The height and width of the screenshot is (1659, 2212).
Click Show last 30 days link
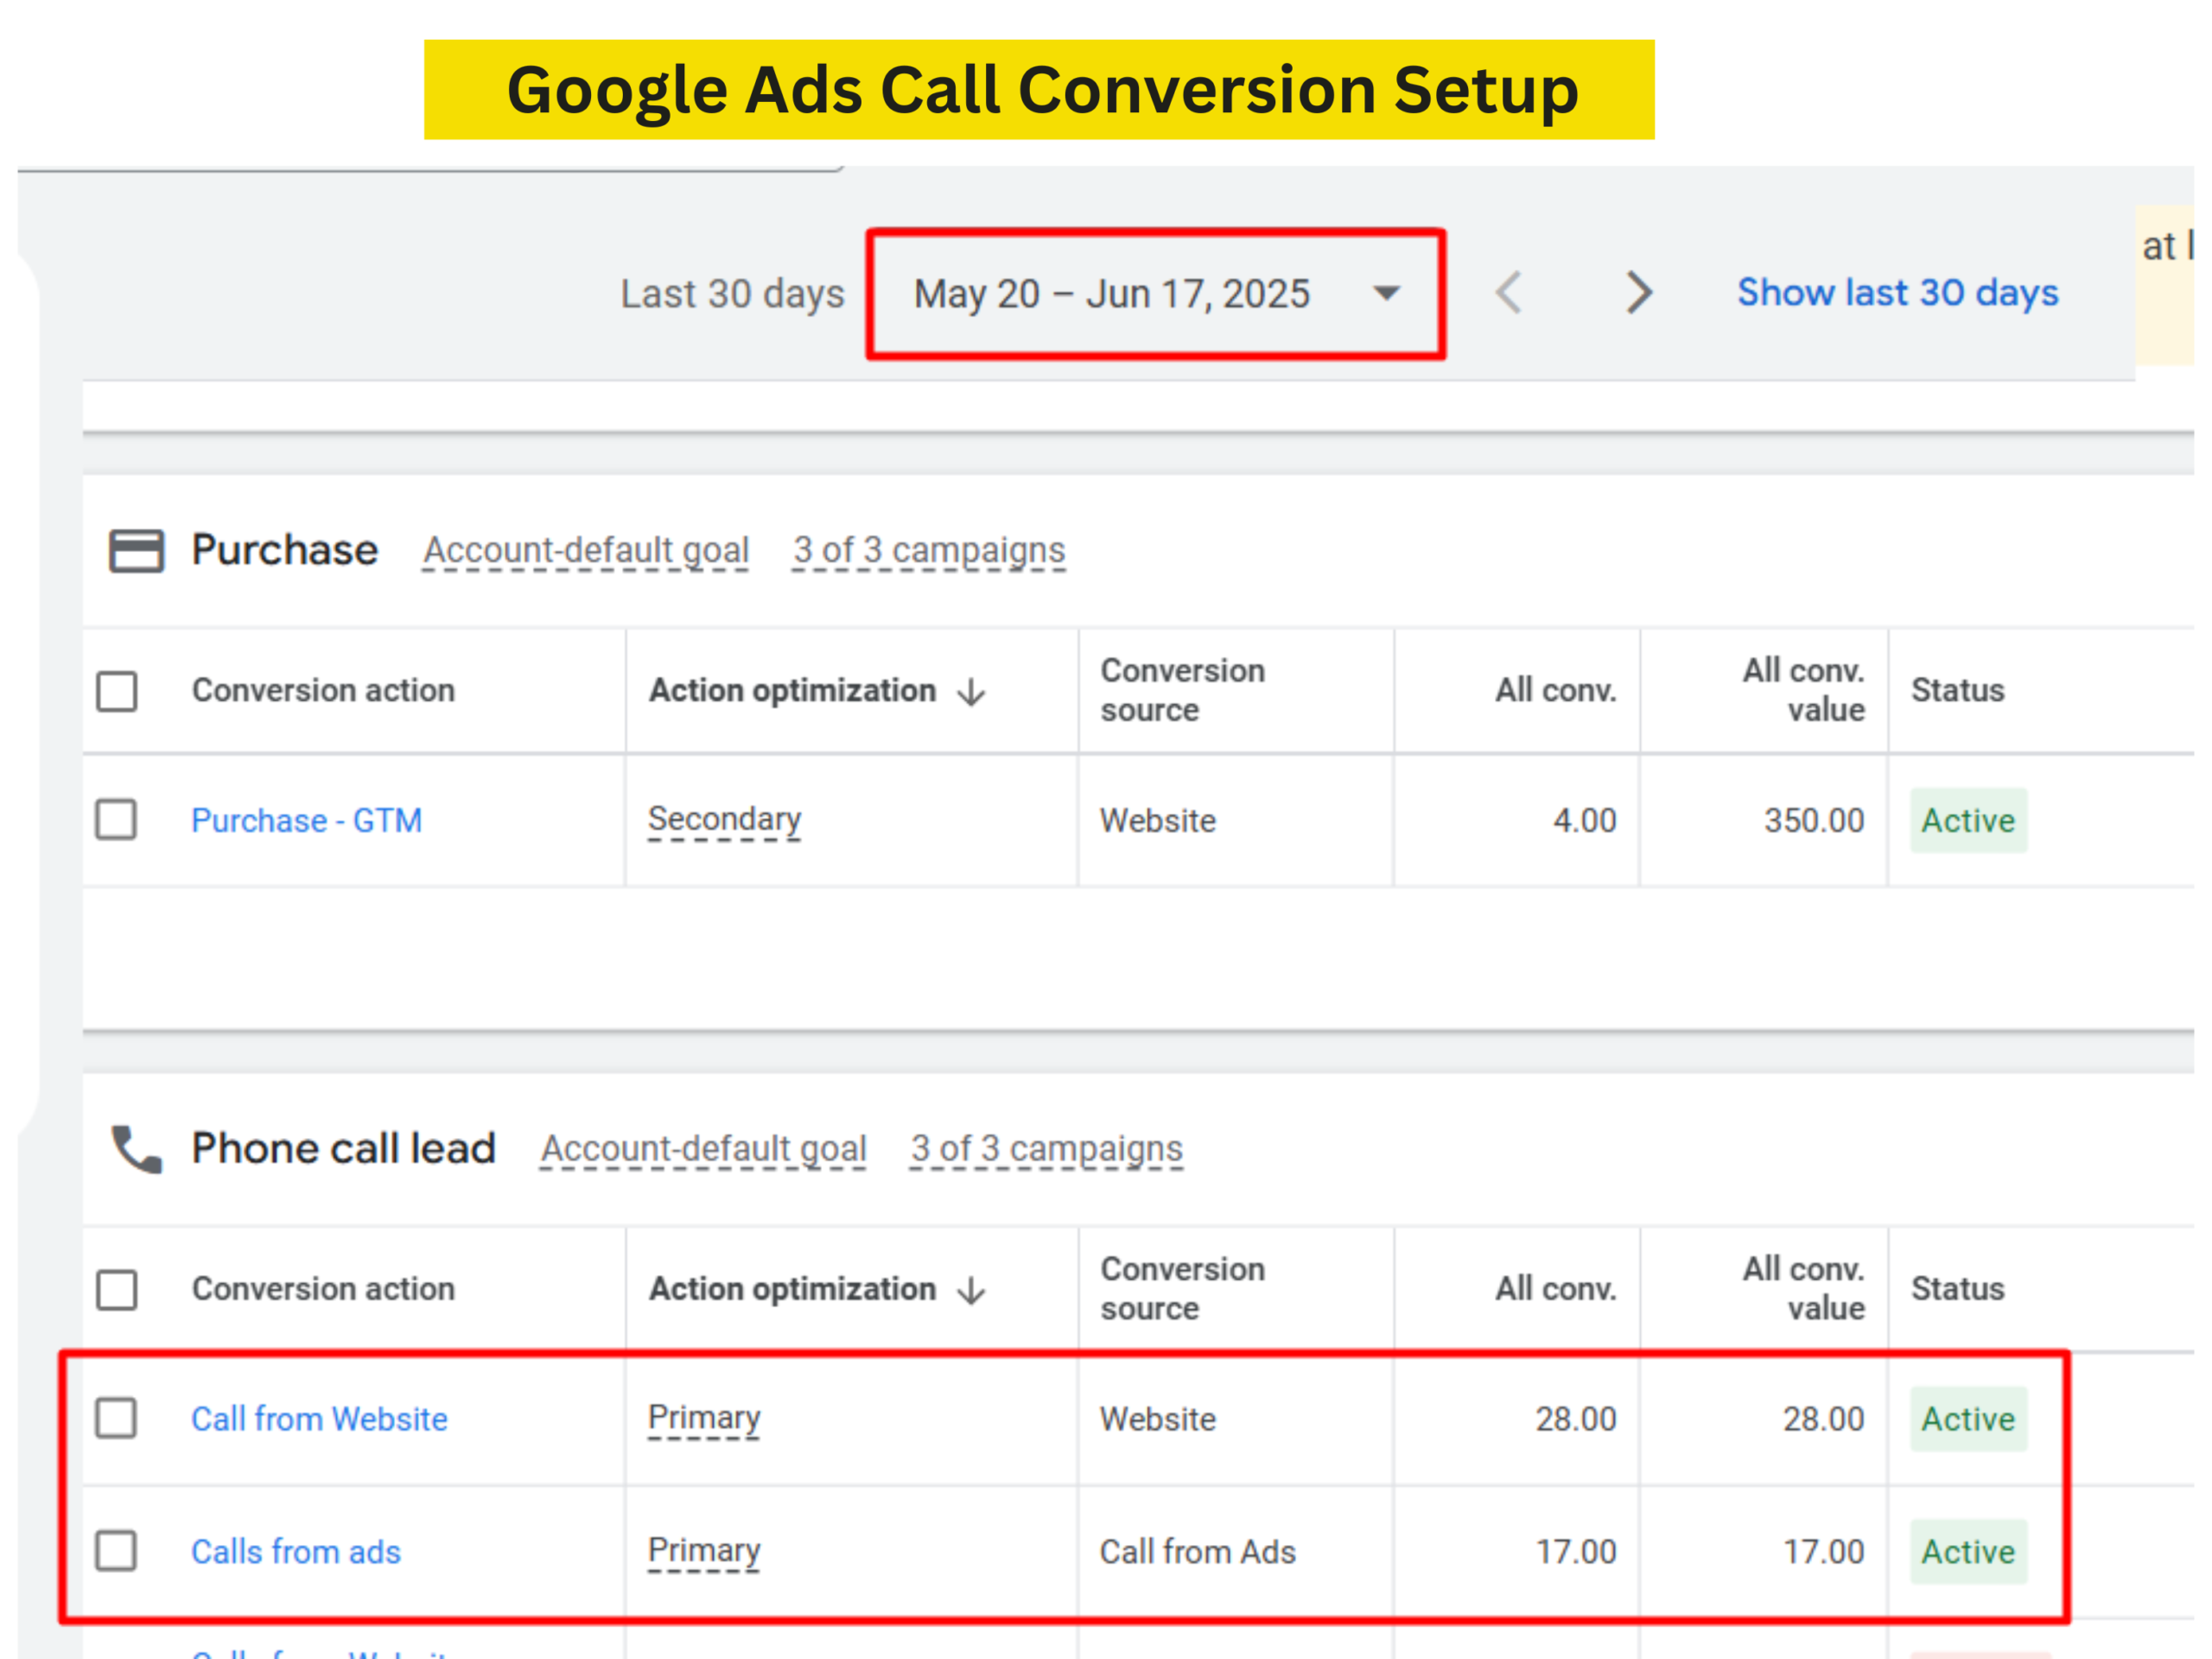coord(1897,293)
